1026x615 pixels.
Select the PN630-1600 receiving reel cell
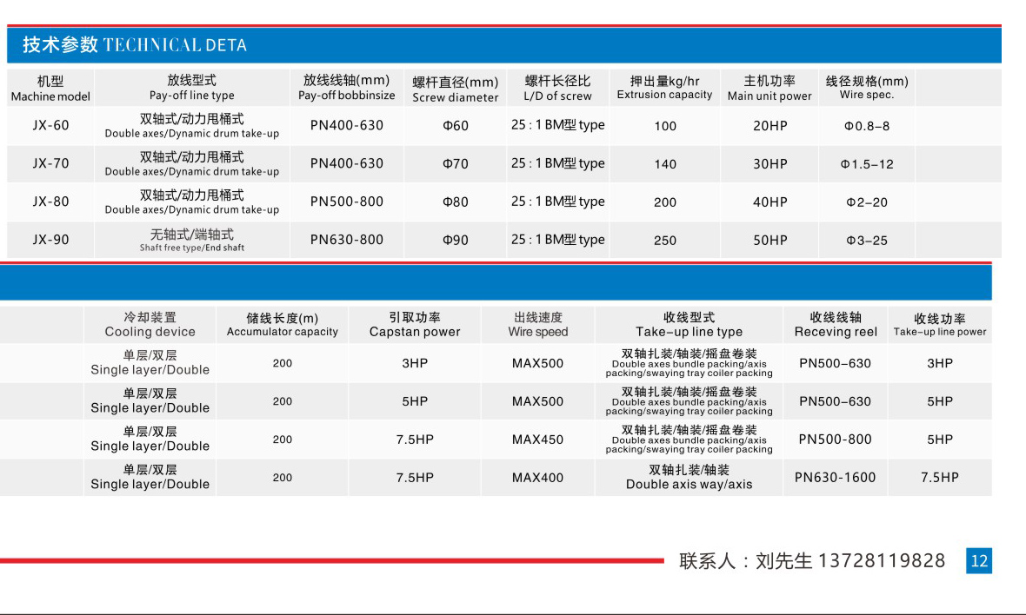(x=835, y=478)
